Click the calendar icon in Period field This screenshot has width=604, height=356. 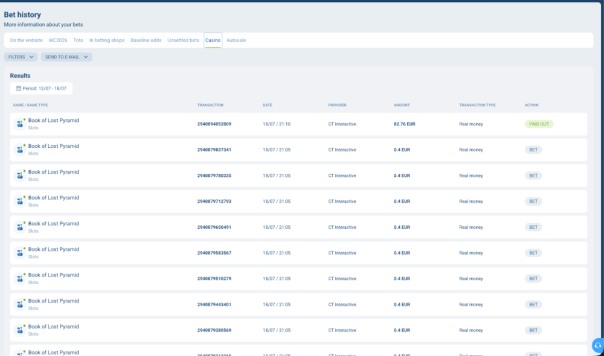(19, 88)
